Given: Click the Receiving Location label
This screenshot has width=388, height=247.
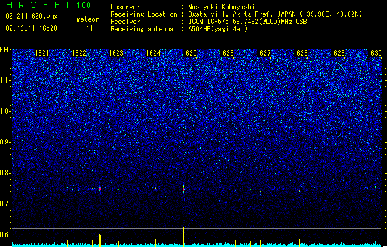Looking at the screenshot, I should pyautogui.click(x=144, y=14).
